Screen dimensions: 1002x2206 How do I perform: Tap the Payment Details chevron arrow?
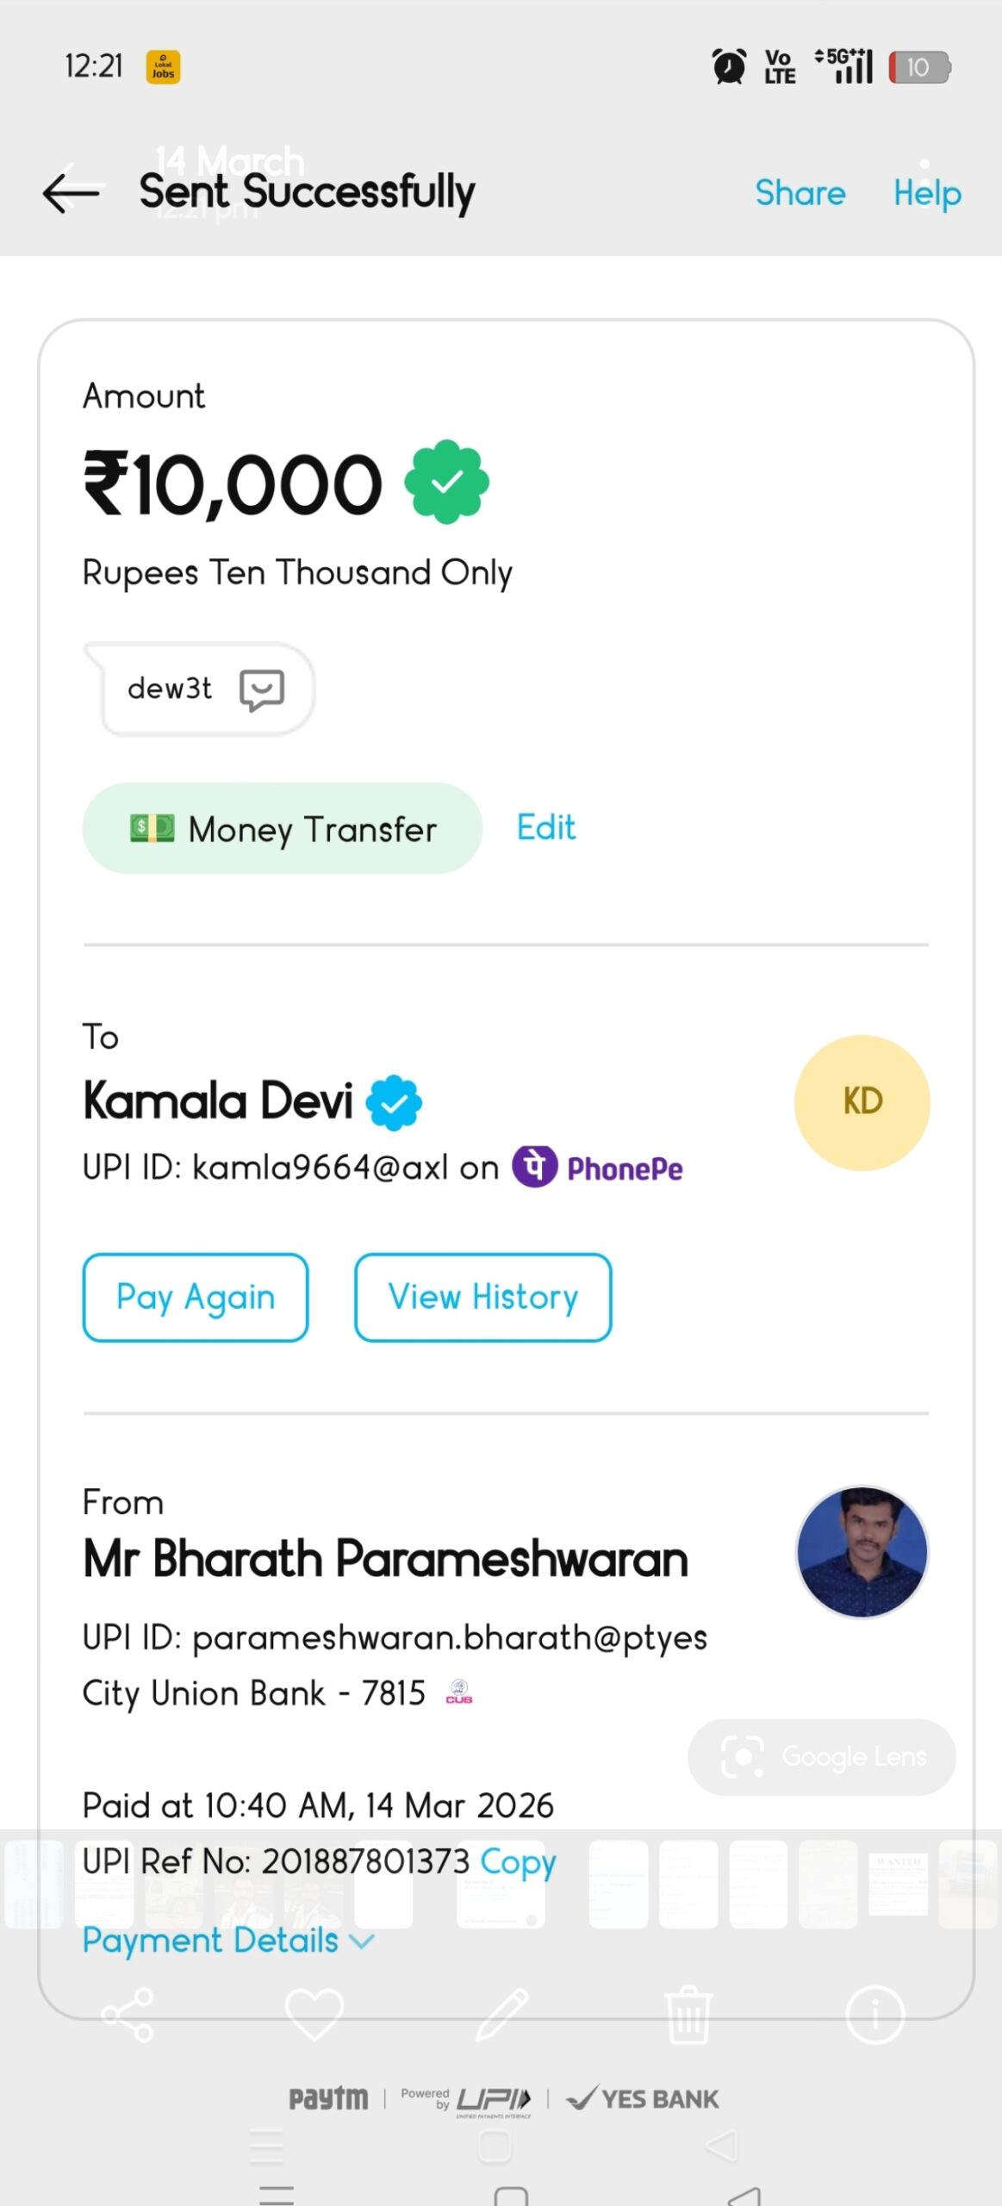364,1941
